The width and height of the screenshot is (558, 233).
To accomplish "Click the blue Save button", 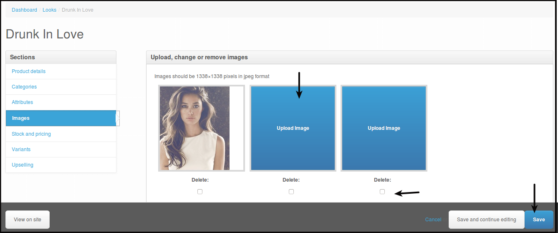I will (x=539, y=220).
